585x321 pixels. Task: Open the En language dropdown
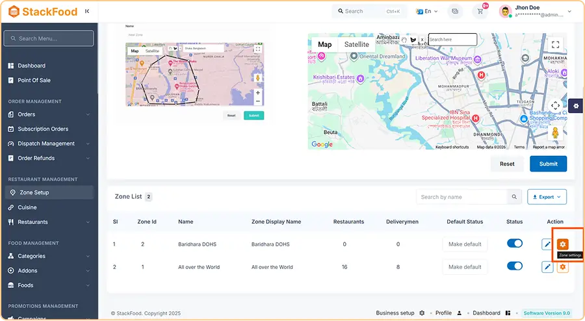[427, 11]
